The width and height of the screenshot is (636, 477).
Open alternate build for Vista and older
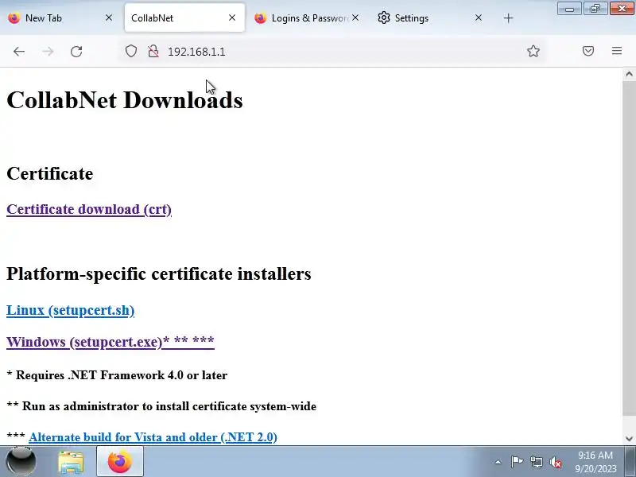click(153, 437)
